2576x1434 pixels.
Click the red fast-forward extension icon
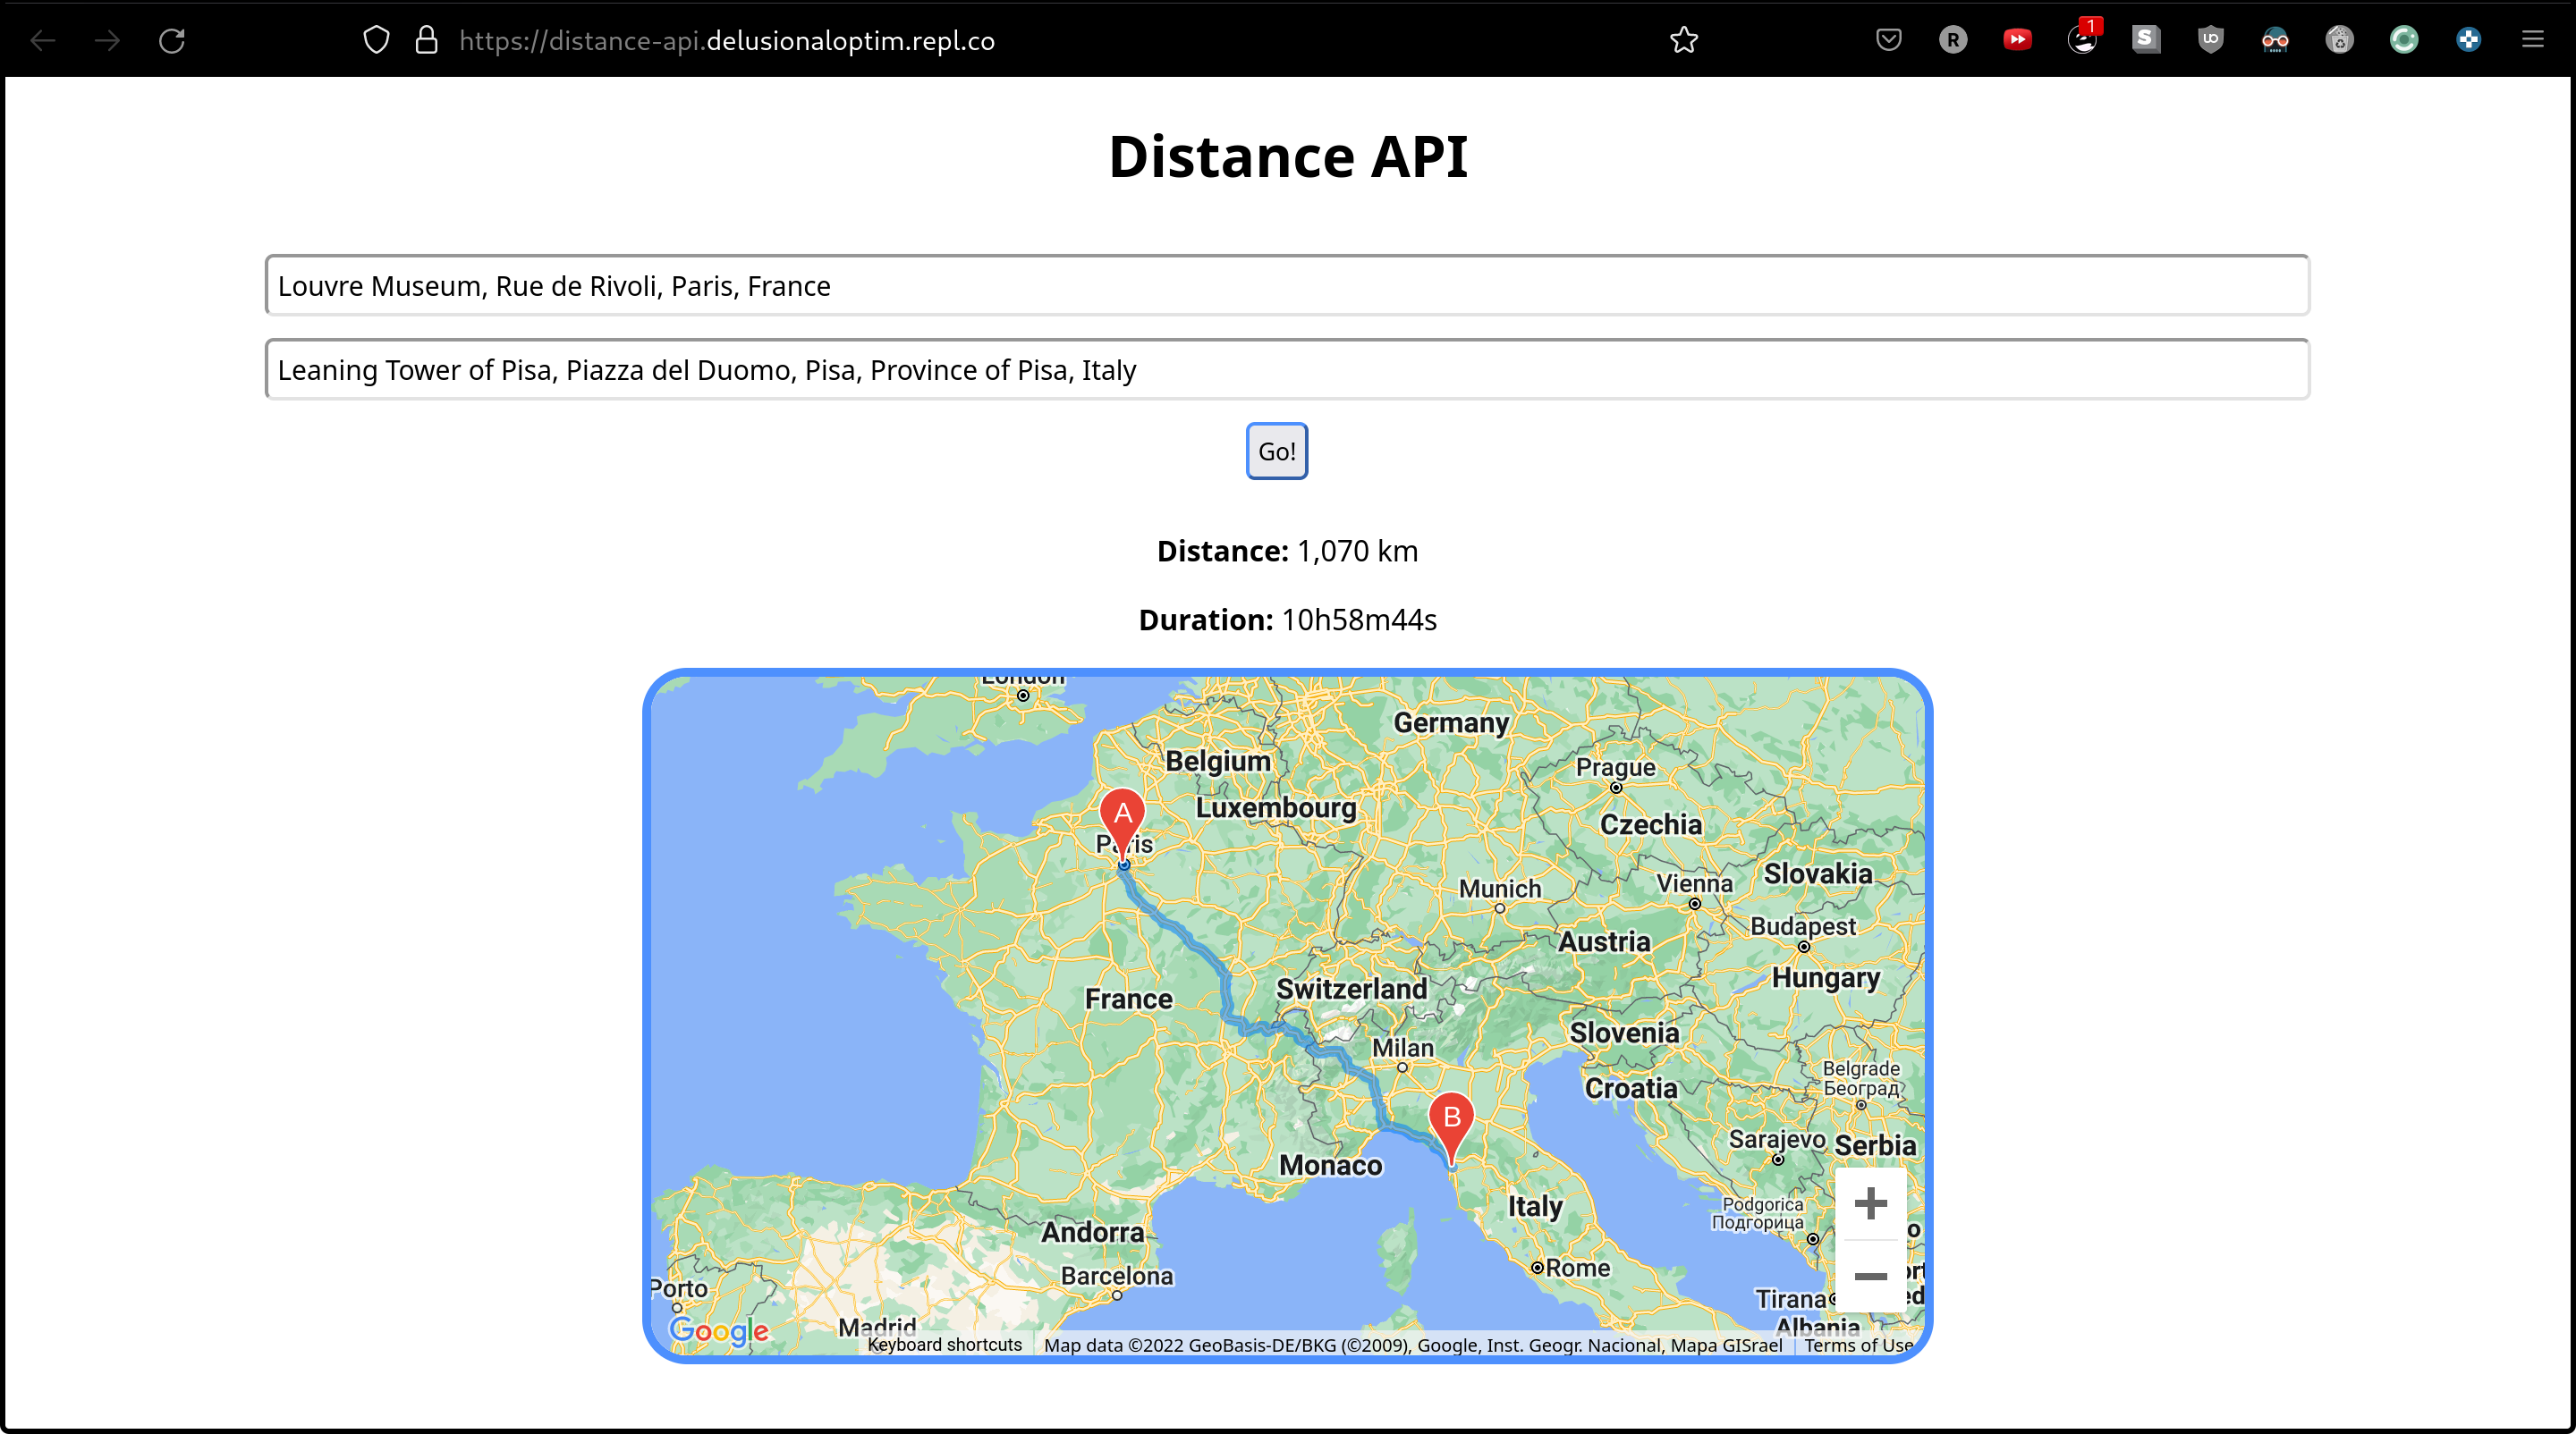click(2017, 40)
